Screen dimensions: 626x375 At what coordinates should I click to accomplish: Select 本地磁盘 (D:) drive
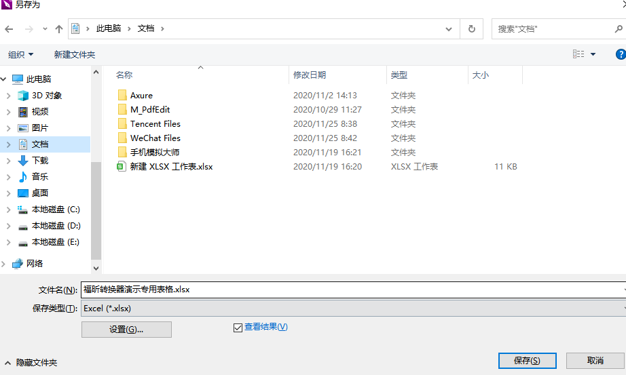tap(56, 226)
